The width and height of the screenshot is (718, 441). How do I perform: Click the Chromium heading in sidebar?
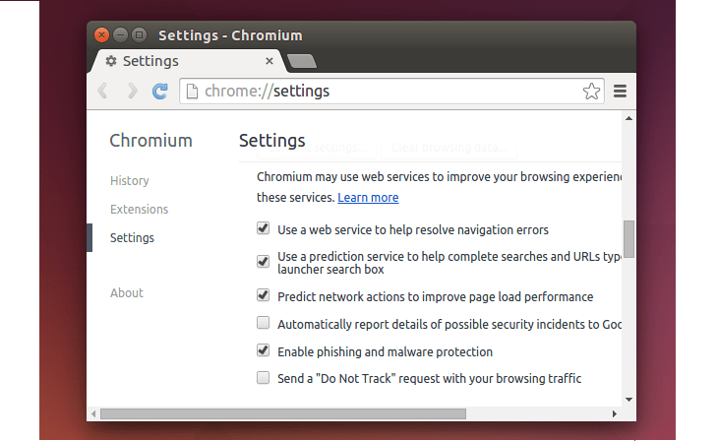[150, 141]
